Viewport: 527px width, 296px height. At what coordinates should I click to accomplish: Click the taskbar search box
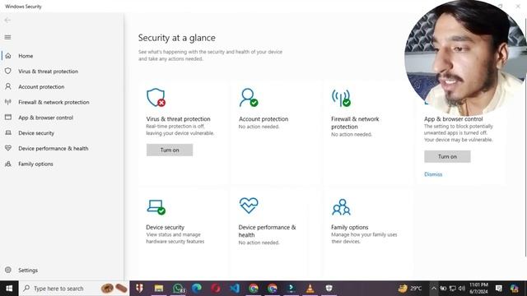coord(74,289)
